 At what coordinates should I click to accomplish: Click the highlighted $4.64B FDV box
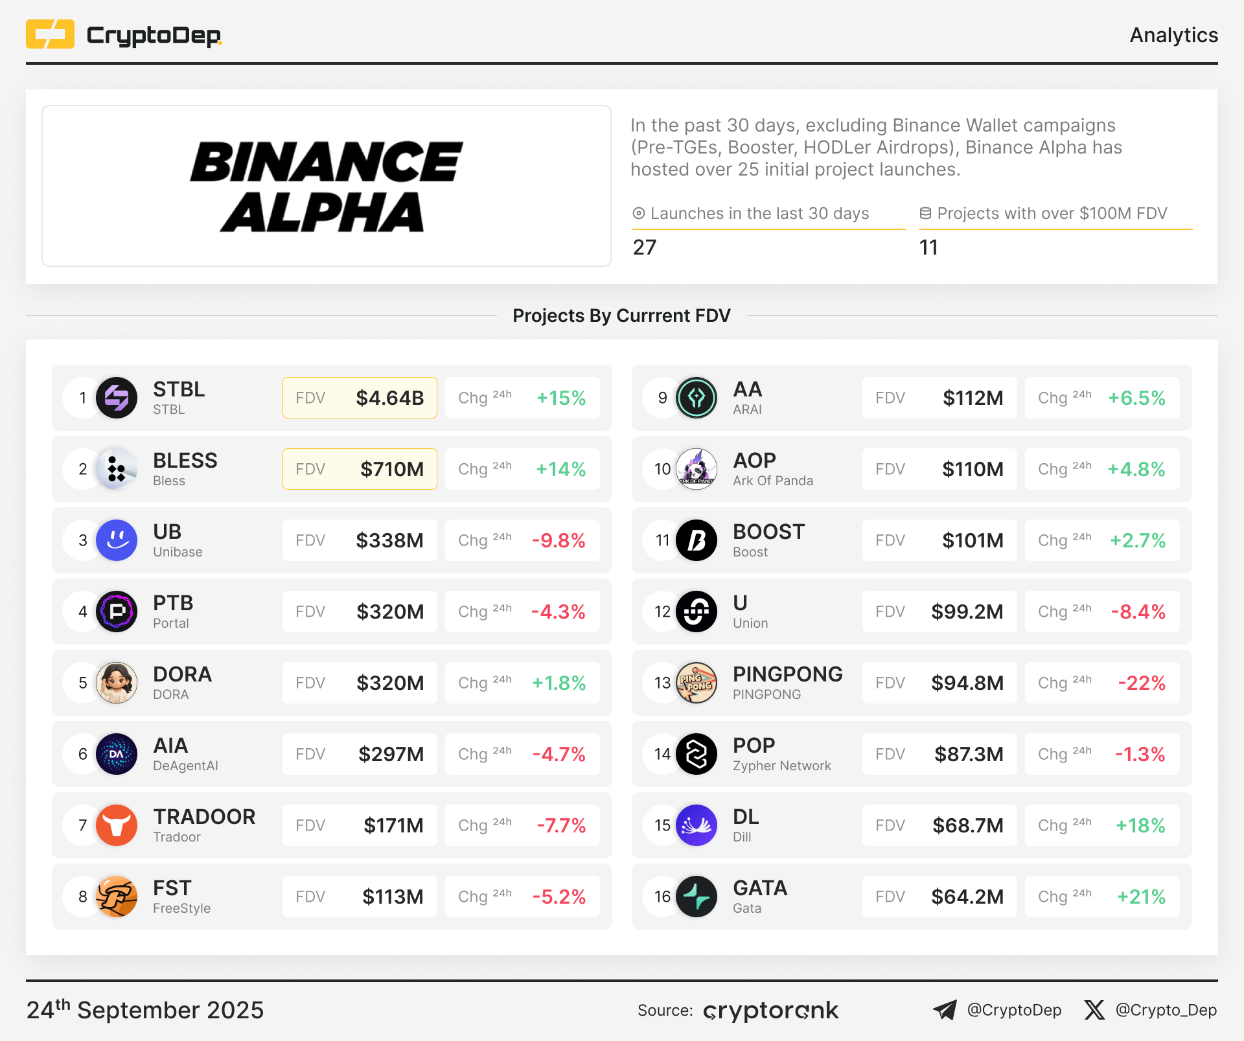coord(360,398)
